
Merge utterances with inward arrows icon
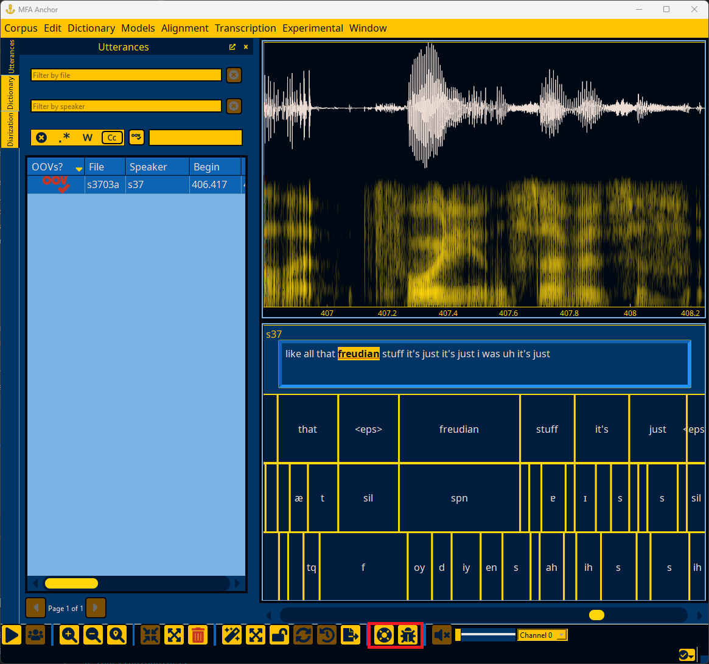click(150, 635)
